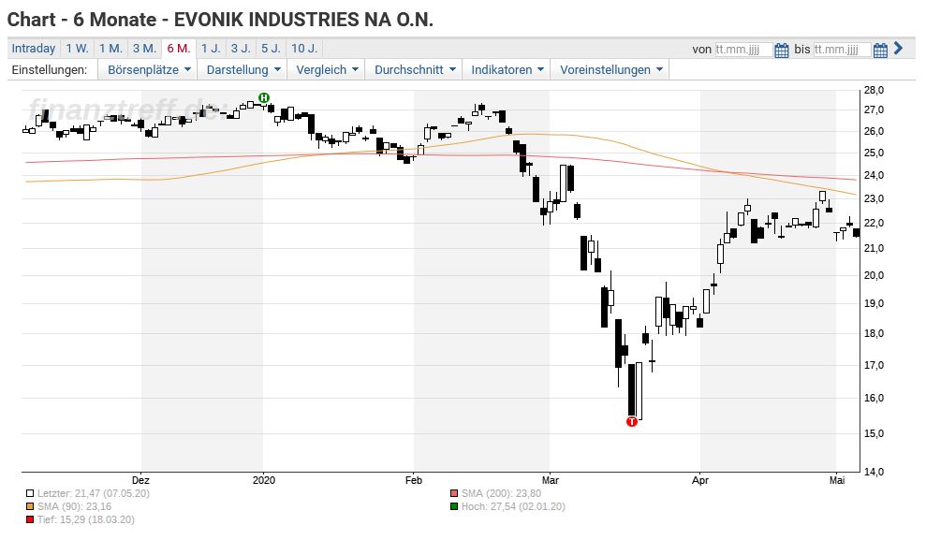Click the 'Mai' x-axis label
Viewport: 926px width, 540px height.
pyautogui.click(x=836, y=480)
